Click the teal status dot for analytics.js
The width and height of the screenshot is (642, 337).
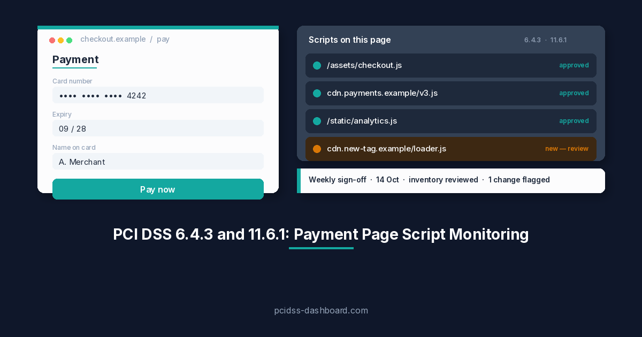[317, 121]
